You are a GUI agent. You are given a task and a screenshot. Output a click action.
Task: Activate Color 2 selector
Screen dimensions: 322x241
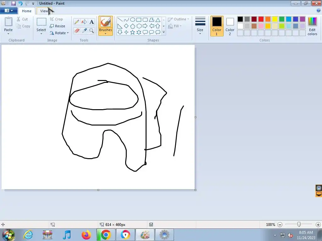click(x=230, y=26)
